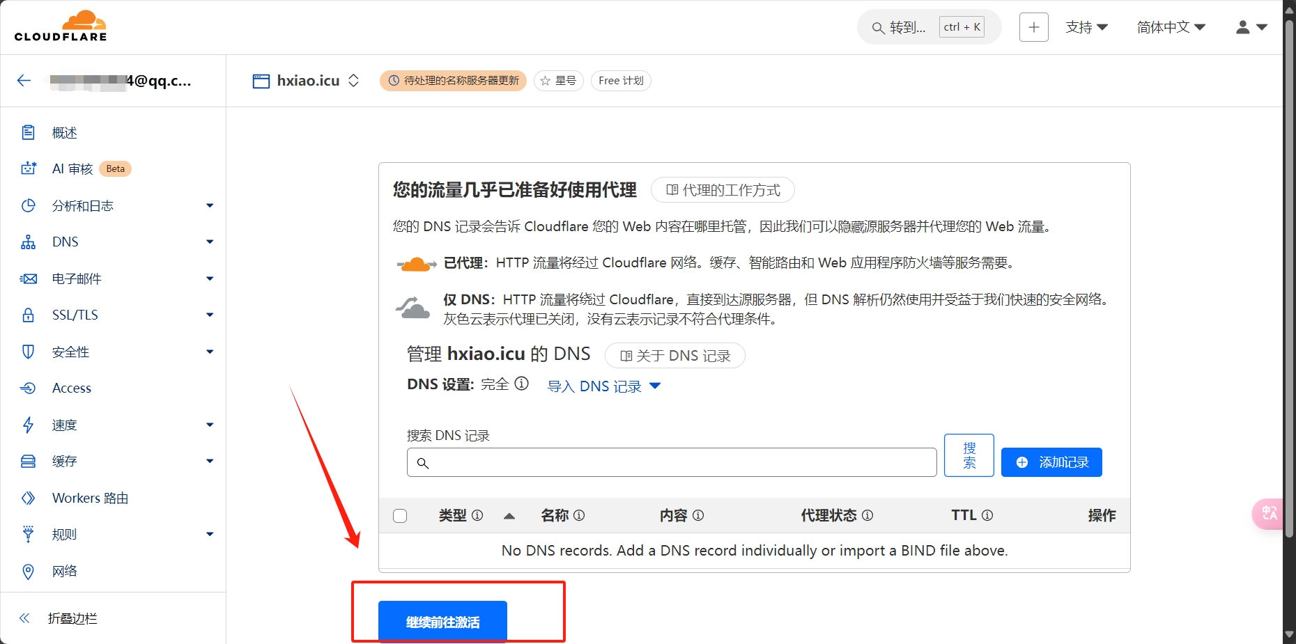Click 折叠边栏 to collapse the sidebar

[72, 618]
